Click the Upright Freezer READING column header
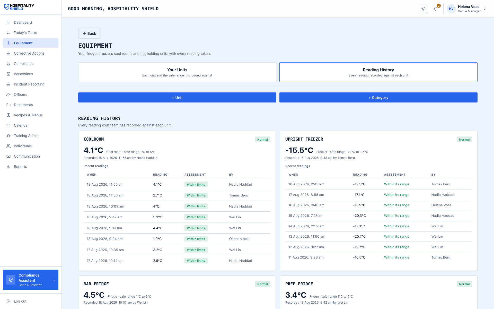This screenshot has height=309, width=494. click(x=360, y=175)
